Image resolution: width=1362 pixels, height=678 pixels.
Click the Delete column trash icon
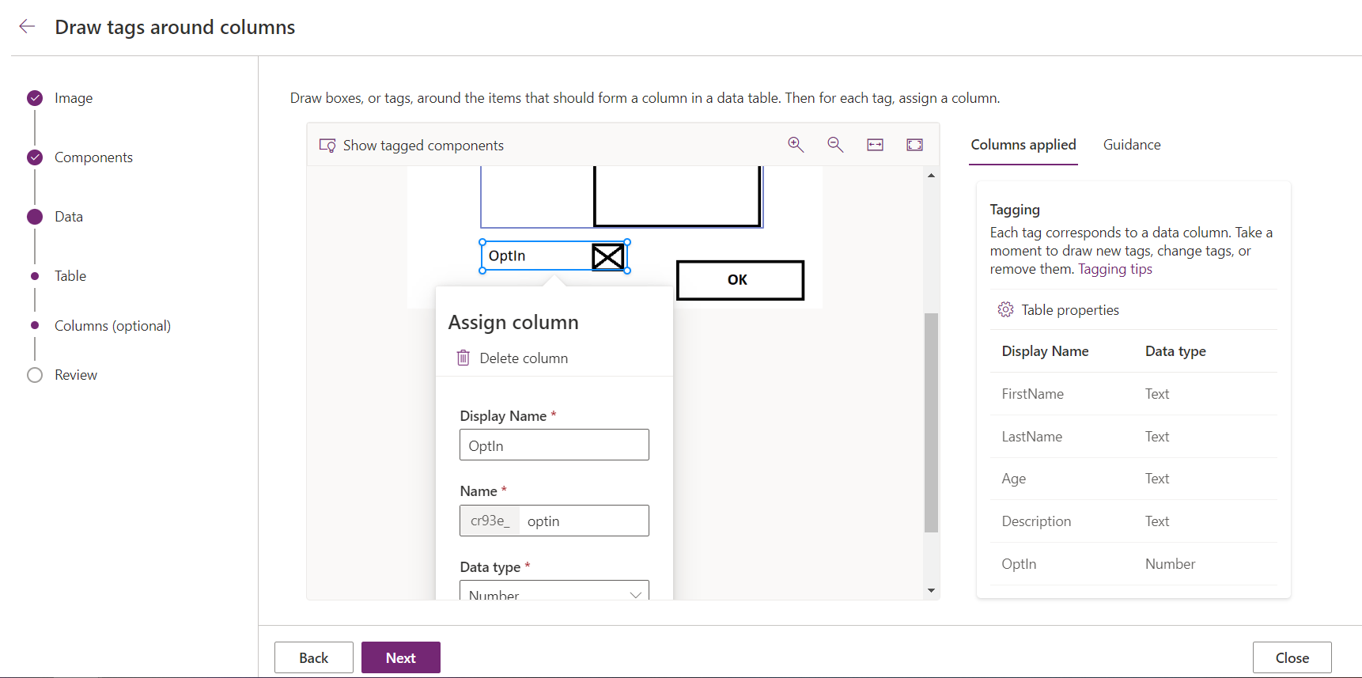463,358
